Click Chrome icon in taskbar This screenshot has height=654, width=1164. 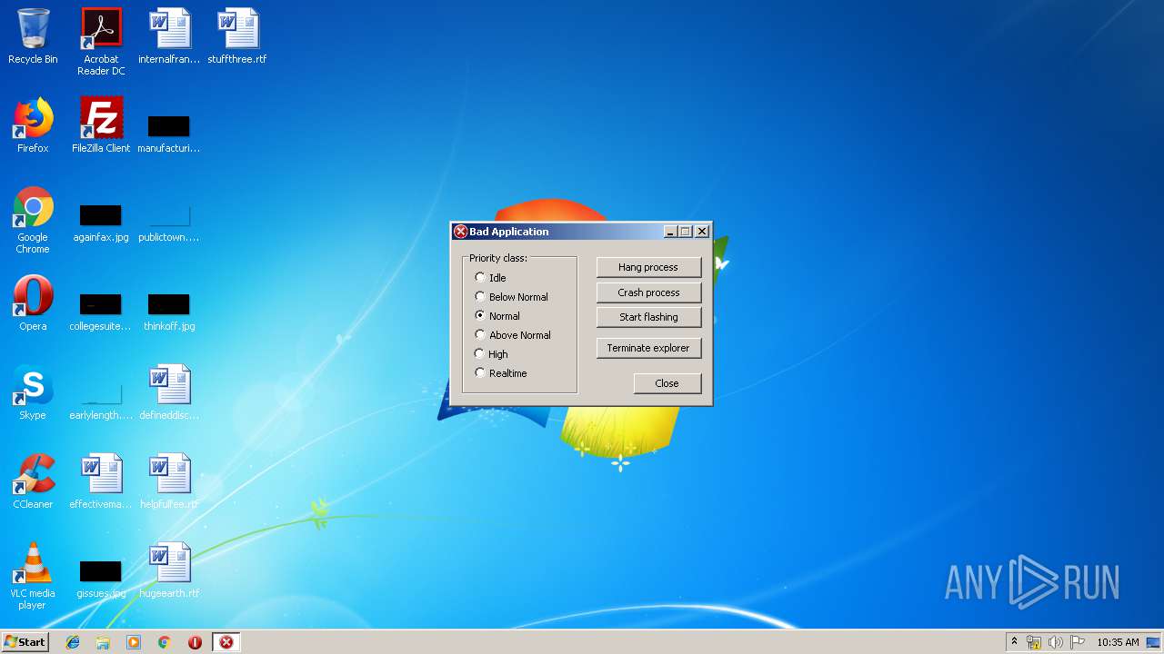pyautogui.click(x=164, y=642)
